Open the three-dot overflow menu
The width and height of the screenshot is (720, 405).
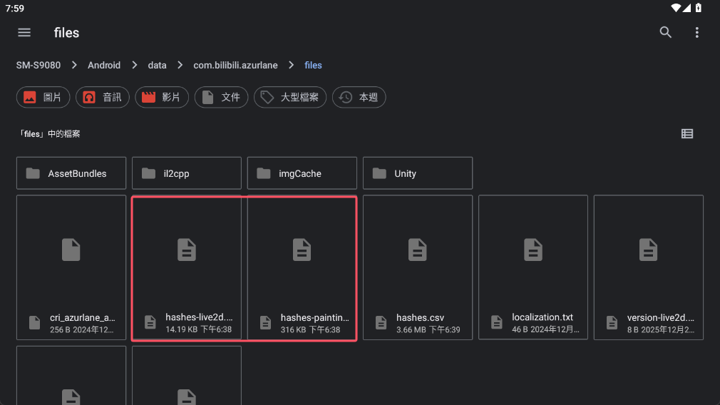[696, 32]
